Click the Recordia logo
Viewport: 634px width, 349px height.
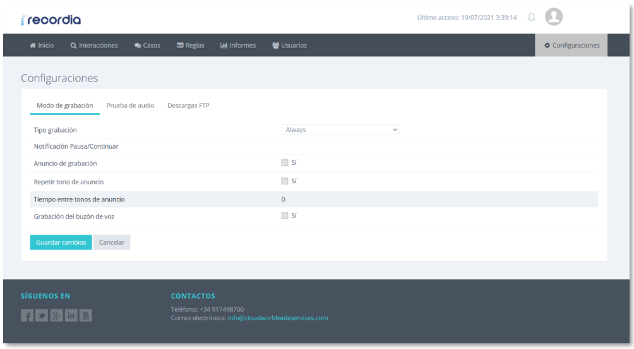(51, 20)
